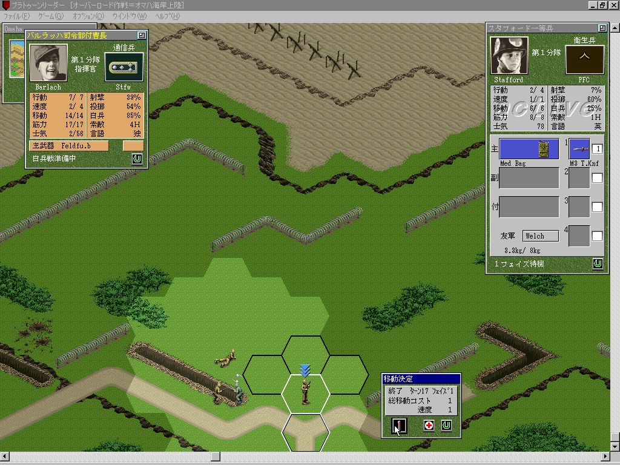The image size is (620, 465).
Task: Click the 主武器 Feldfu.b weapon field
Action: 69,146
